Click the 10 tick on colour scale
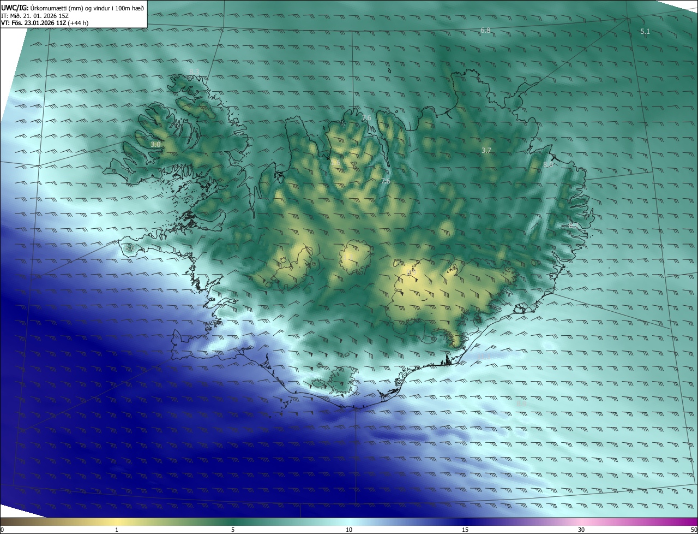The image size is (698, 534). pos(349,530)
